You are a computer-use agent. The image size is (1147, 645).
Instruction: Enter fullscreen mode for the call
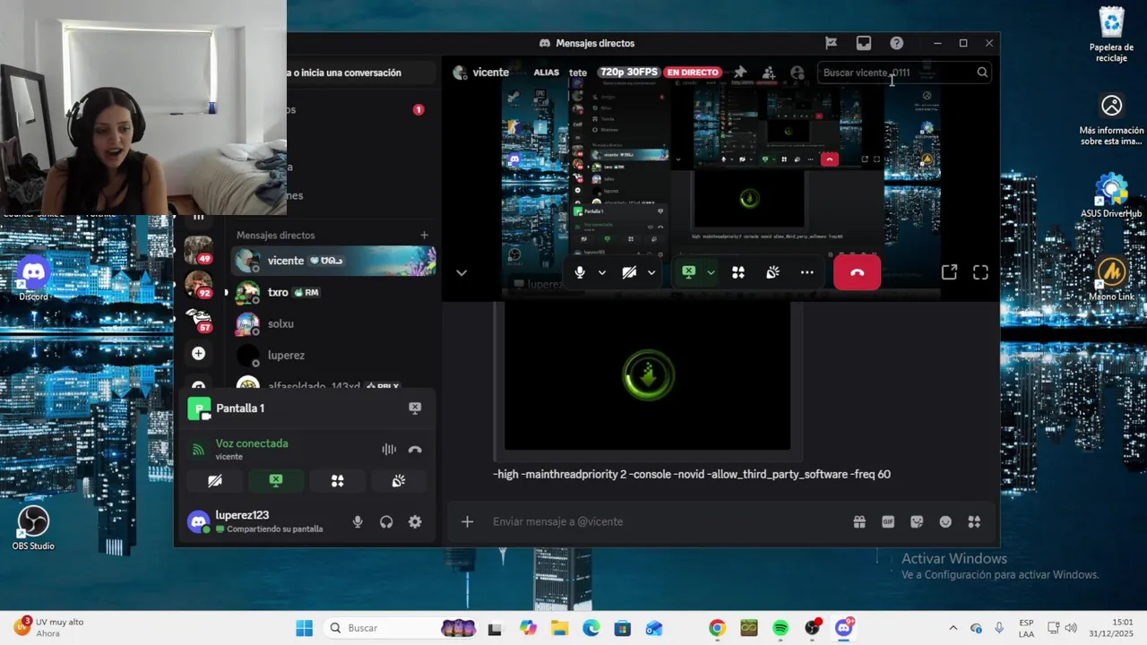[x=980, y=272]
